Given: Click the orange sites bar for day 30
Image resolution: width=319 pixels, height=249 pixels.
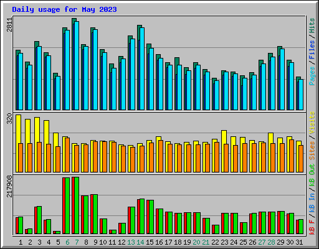Looking at the screenshot, I should tap(292, 156).
